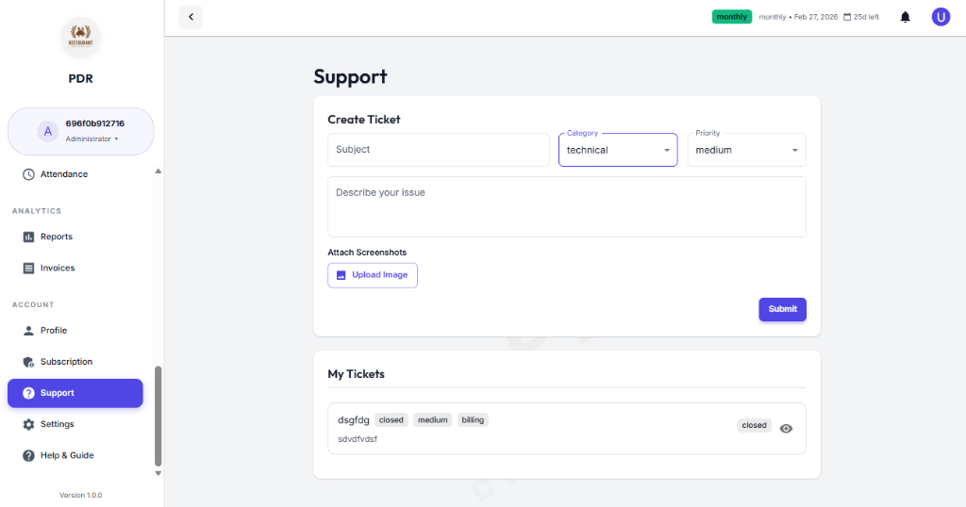
Task: Open the Subscription page
Action: pyautogui.click(x=75, y=362)
